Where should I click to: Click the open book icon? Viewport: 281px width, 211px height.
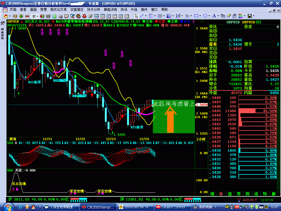[x=66, y=16]
